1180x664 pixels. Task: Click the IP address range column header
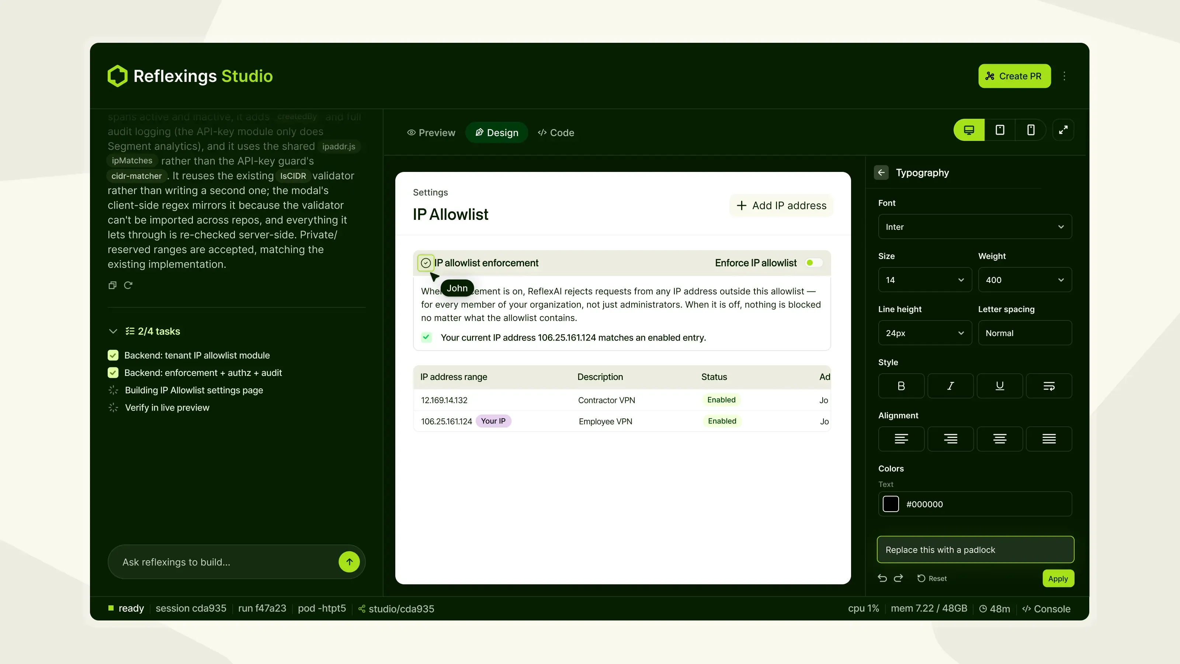pyautogui.click(x=454, y=377)
